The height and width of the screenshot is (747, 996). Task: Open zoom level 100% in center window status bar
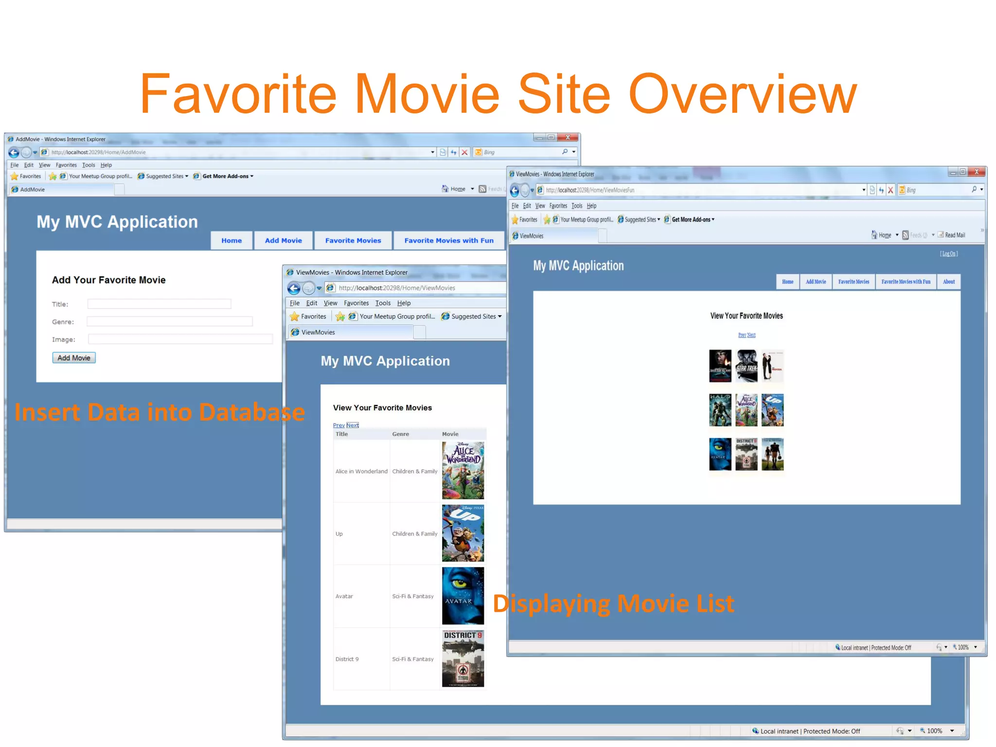pos(937,731)
